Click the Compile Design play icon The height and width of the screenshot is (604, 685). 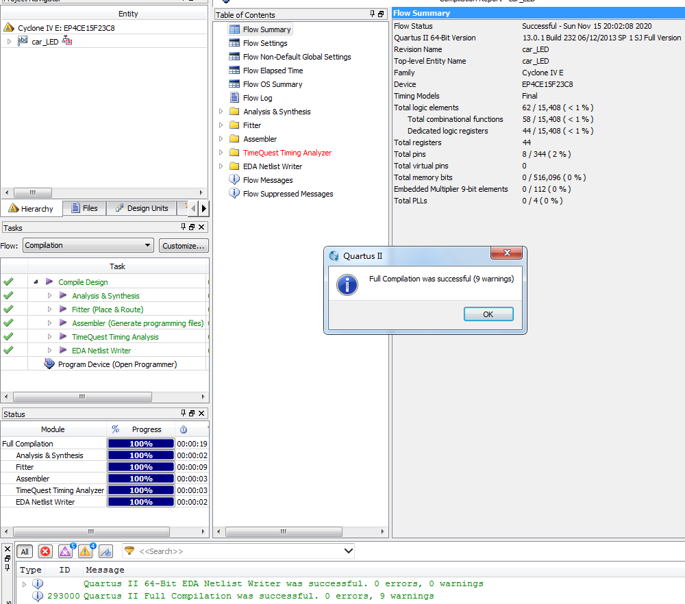49,281
